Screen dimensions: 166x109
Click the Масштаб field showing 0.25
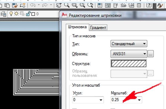(126, 100)
